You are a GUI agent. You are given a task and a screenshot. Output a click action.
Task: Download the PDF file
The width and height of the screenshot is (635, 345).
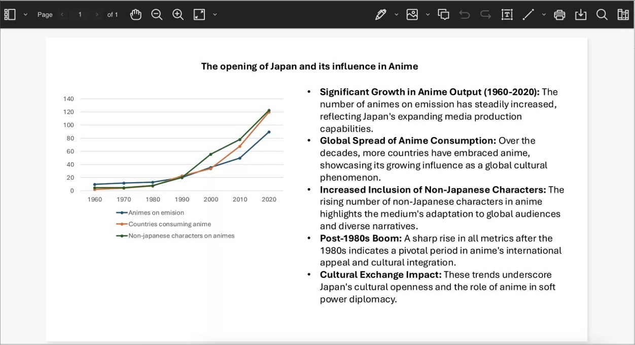(581, 14)
